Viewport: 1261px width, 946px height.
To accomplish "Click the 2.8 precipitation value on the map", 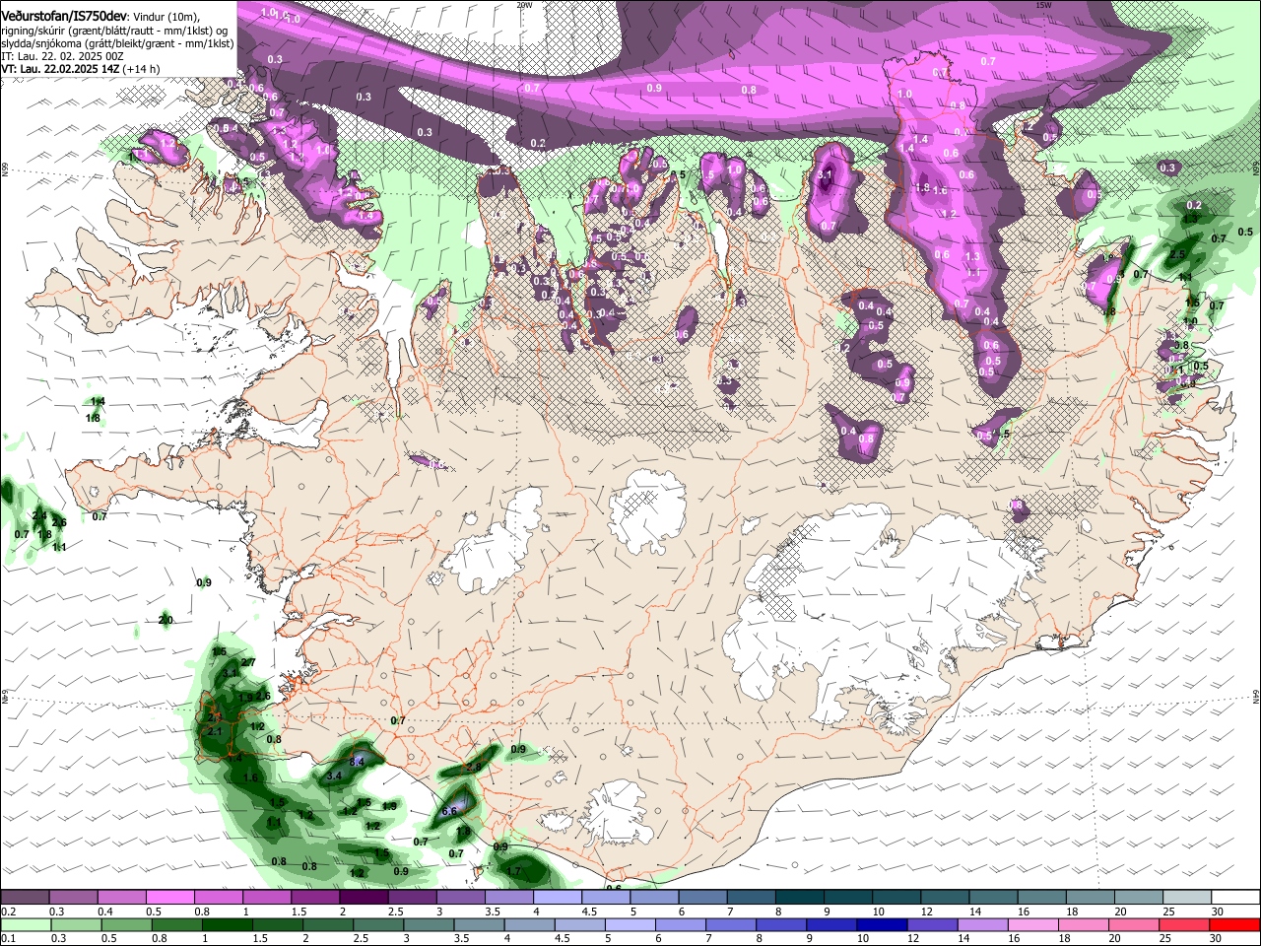I will coord(474,767).
